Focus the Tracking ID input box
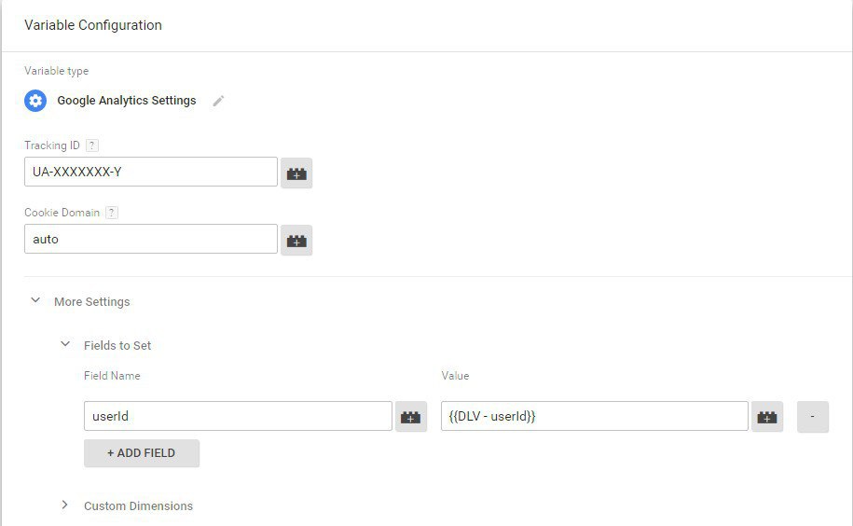The width and height of the screenshot is (853, 526). (x=151, y=172)
